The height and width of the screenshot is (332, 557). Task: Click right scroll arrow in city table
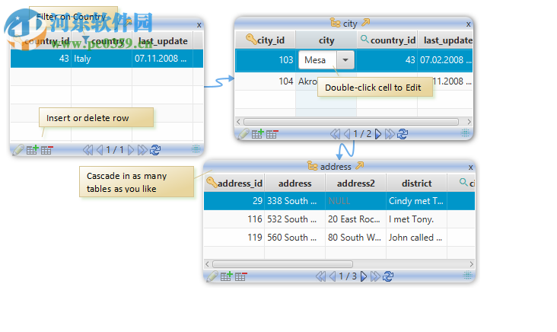pos(469,122)
